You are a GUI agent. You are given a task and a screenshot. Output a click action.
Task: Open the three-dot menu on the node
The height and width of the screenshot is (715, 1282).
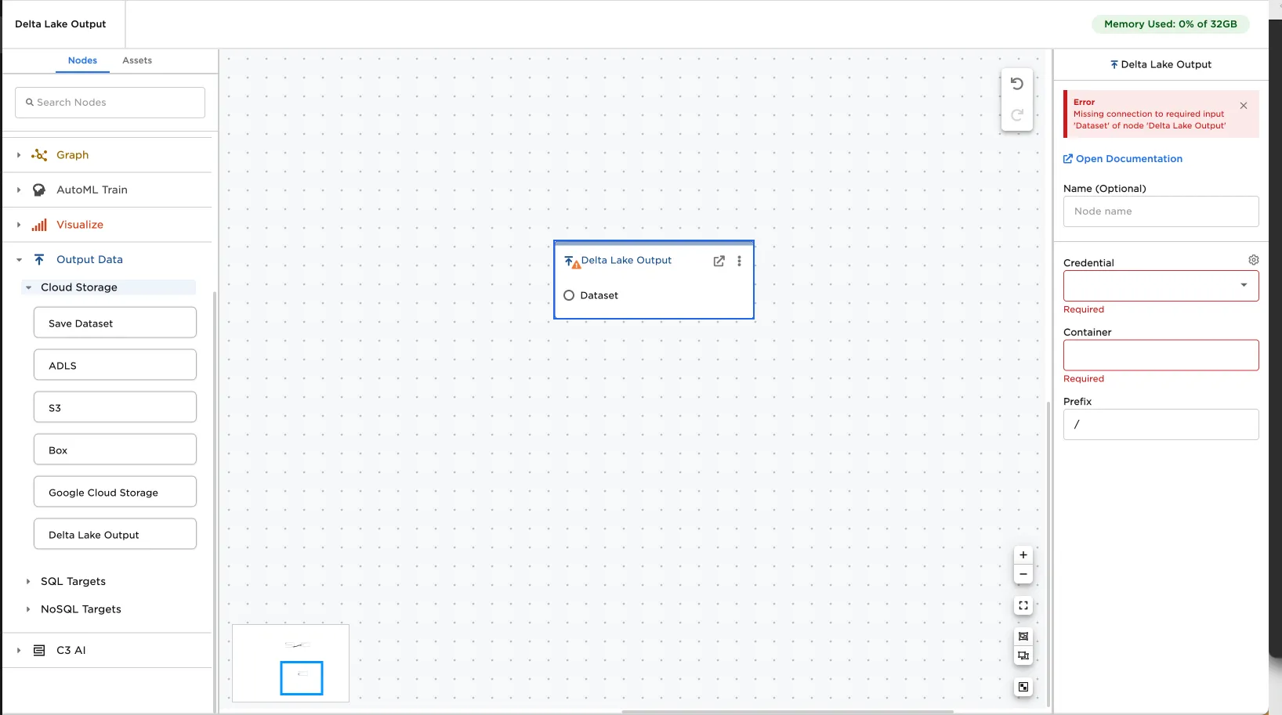tap(739, 261)
